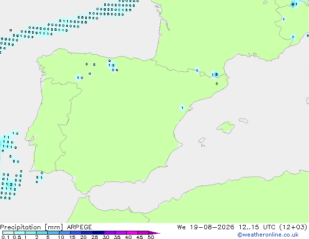This screenshot has height=239, width=309.
Task: Click the 'Precipitation [mm]' title text
Action: 31,227
